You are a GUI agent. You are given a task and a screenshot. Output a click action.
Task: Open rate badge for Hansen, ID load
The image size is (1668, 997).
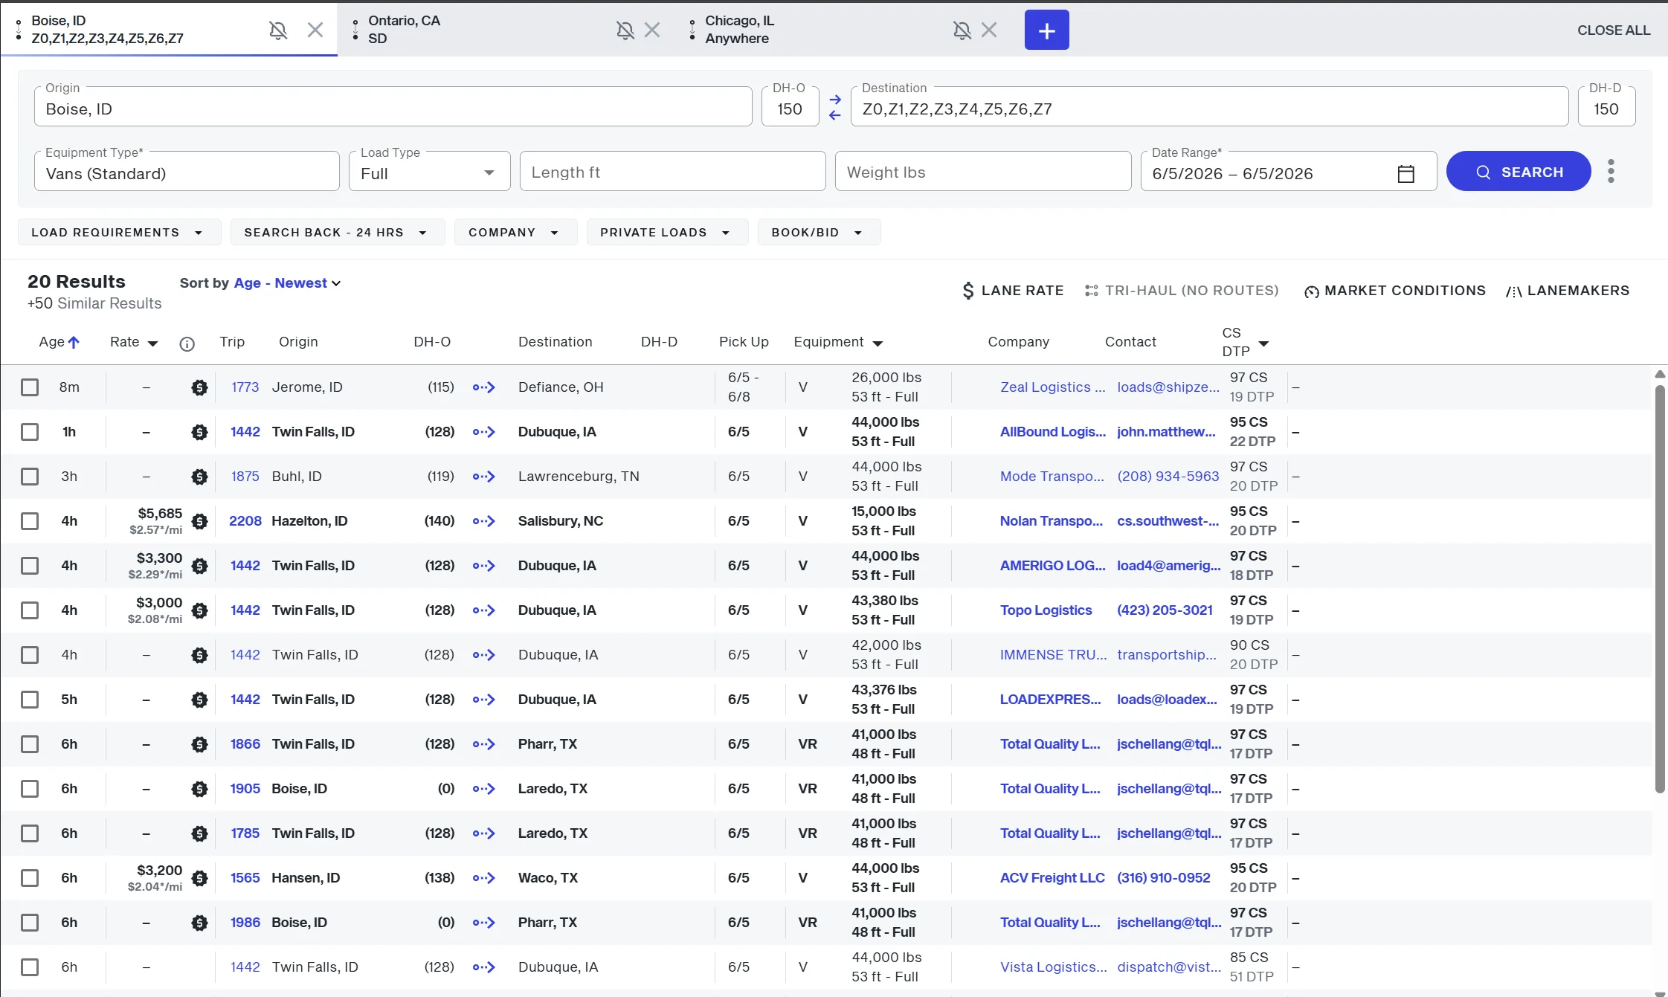click(x=199, y=878)
